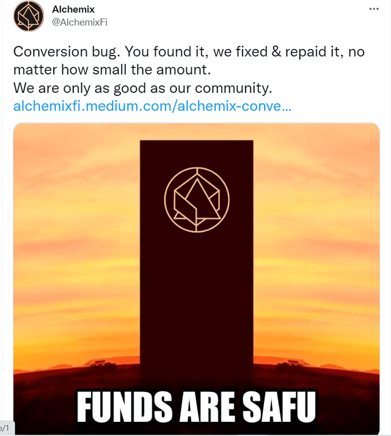Open the tweet's three-dot more options menu
The image size is (391, 436).
pyautogui.click(x=374, y=10)
